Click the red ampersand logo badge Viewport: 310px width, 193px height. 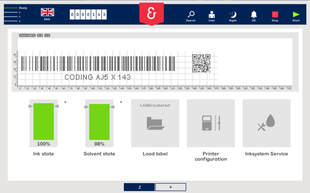click(x=152, y=14)
